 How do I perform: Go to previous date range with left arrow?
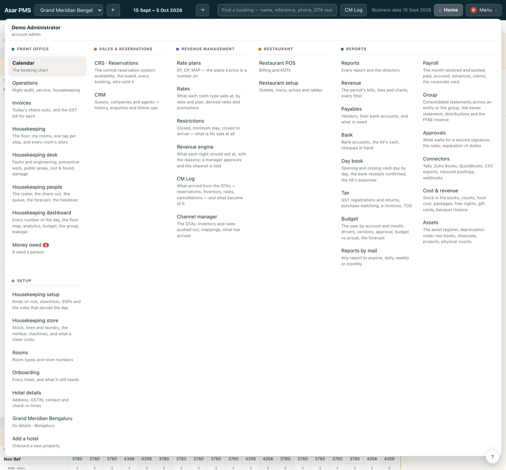tap(113, 10)
